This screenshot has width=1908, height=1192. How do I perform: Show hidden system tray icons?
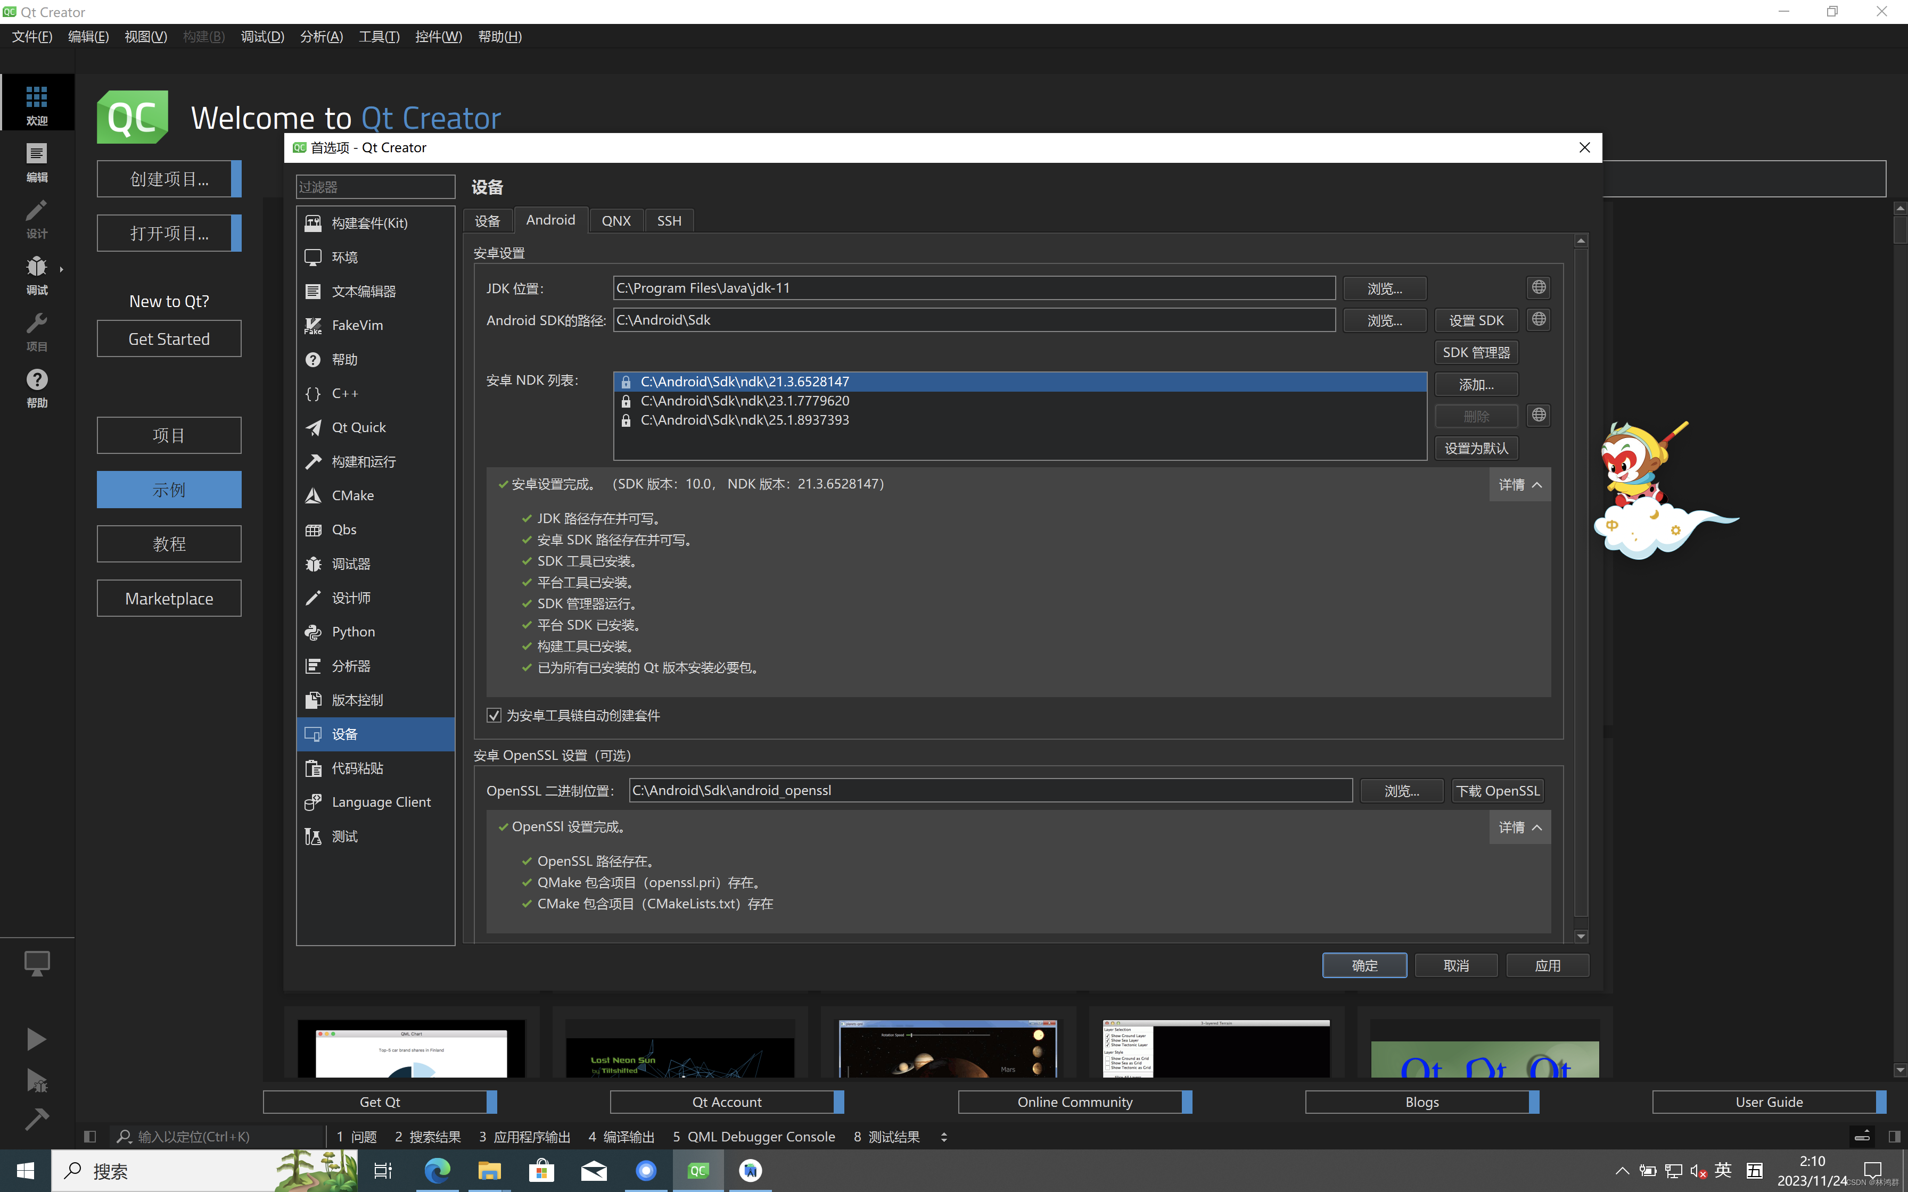(x=1622, y=1171)
